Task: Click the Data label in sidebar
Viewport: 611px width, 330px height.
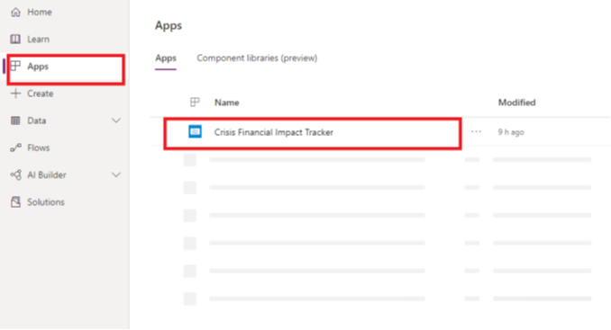Action: pyautogui.click(x=37, y=120)
